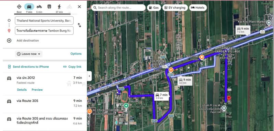
Task: Open route Options
Action: click(76, 54)
